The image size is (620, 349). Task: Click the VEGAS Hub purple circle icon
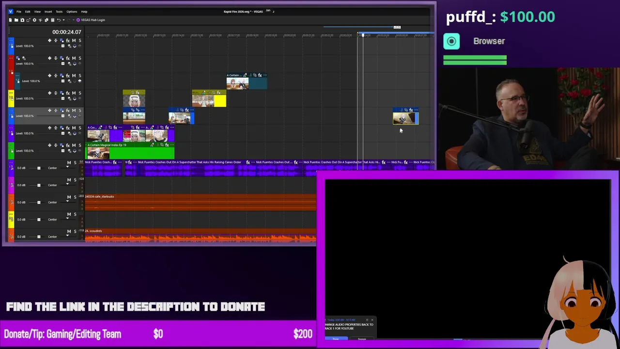pyautogui.click(x=78, y=20)
